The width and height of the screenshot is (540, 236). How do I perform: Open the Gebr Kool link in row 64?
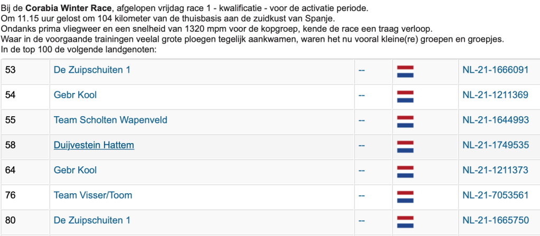tap(75, 170)
